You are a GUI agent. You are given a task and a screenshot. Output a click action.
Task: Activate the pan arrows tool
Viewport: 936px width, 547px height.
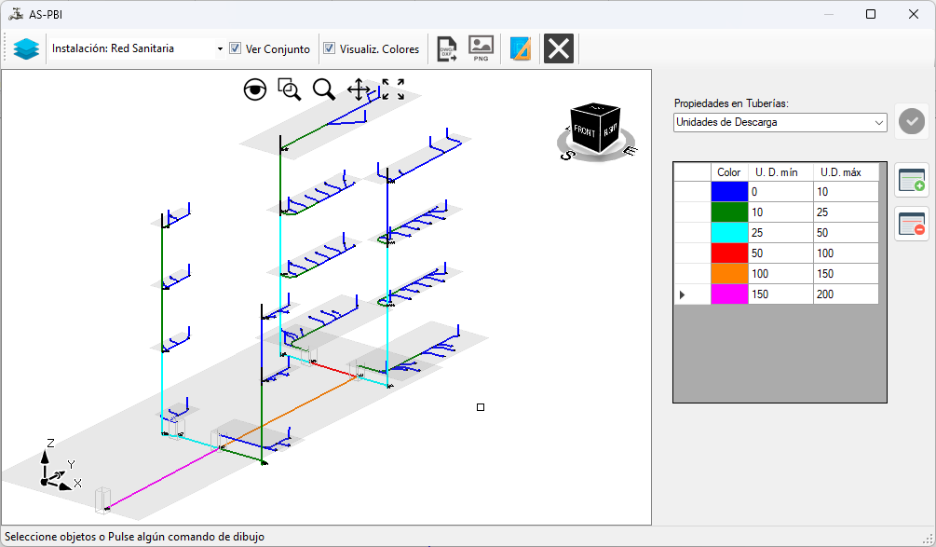(359, 89)
